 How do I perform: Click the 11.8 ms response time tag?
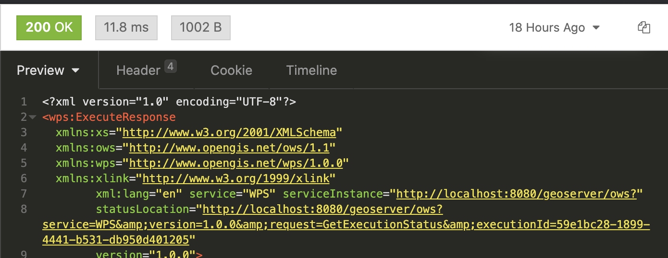pos(126,27)
